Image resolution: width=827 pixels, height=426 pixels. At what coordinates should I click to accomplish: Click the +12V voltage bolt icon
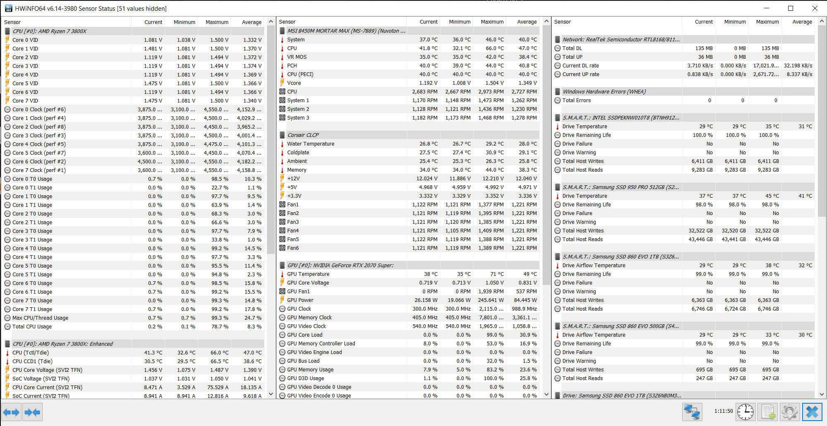pos(282,178)
